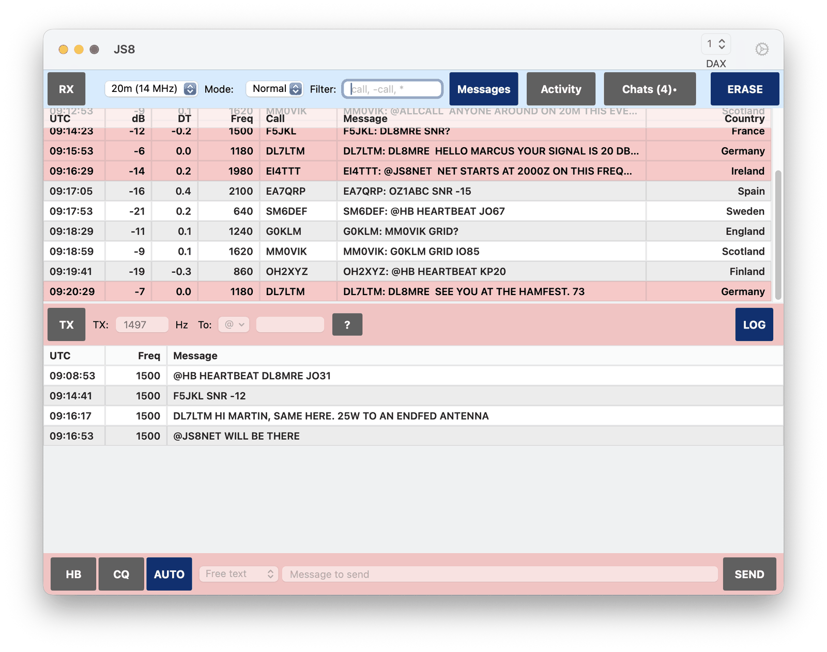827x652 pixels.
Task: Select the DL7LTM SEE YOU AT THE HAMFEST row
Action: (407, 291)
